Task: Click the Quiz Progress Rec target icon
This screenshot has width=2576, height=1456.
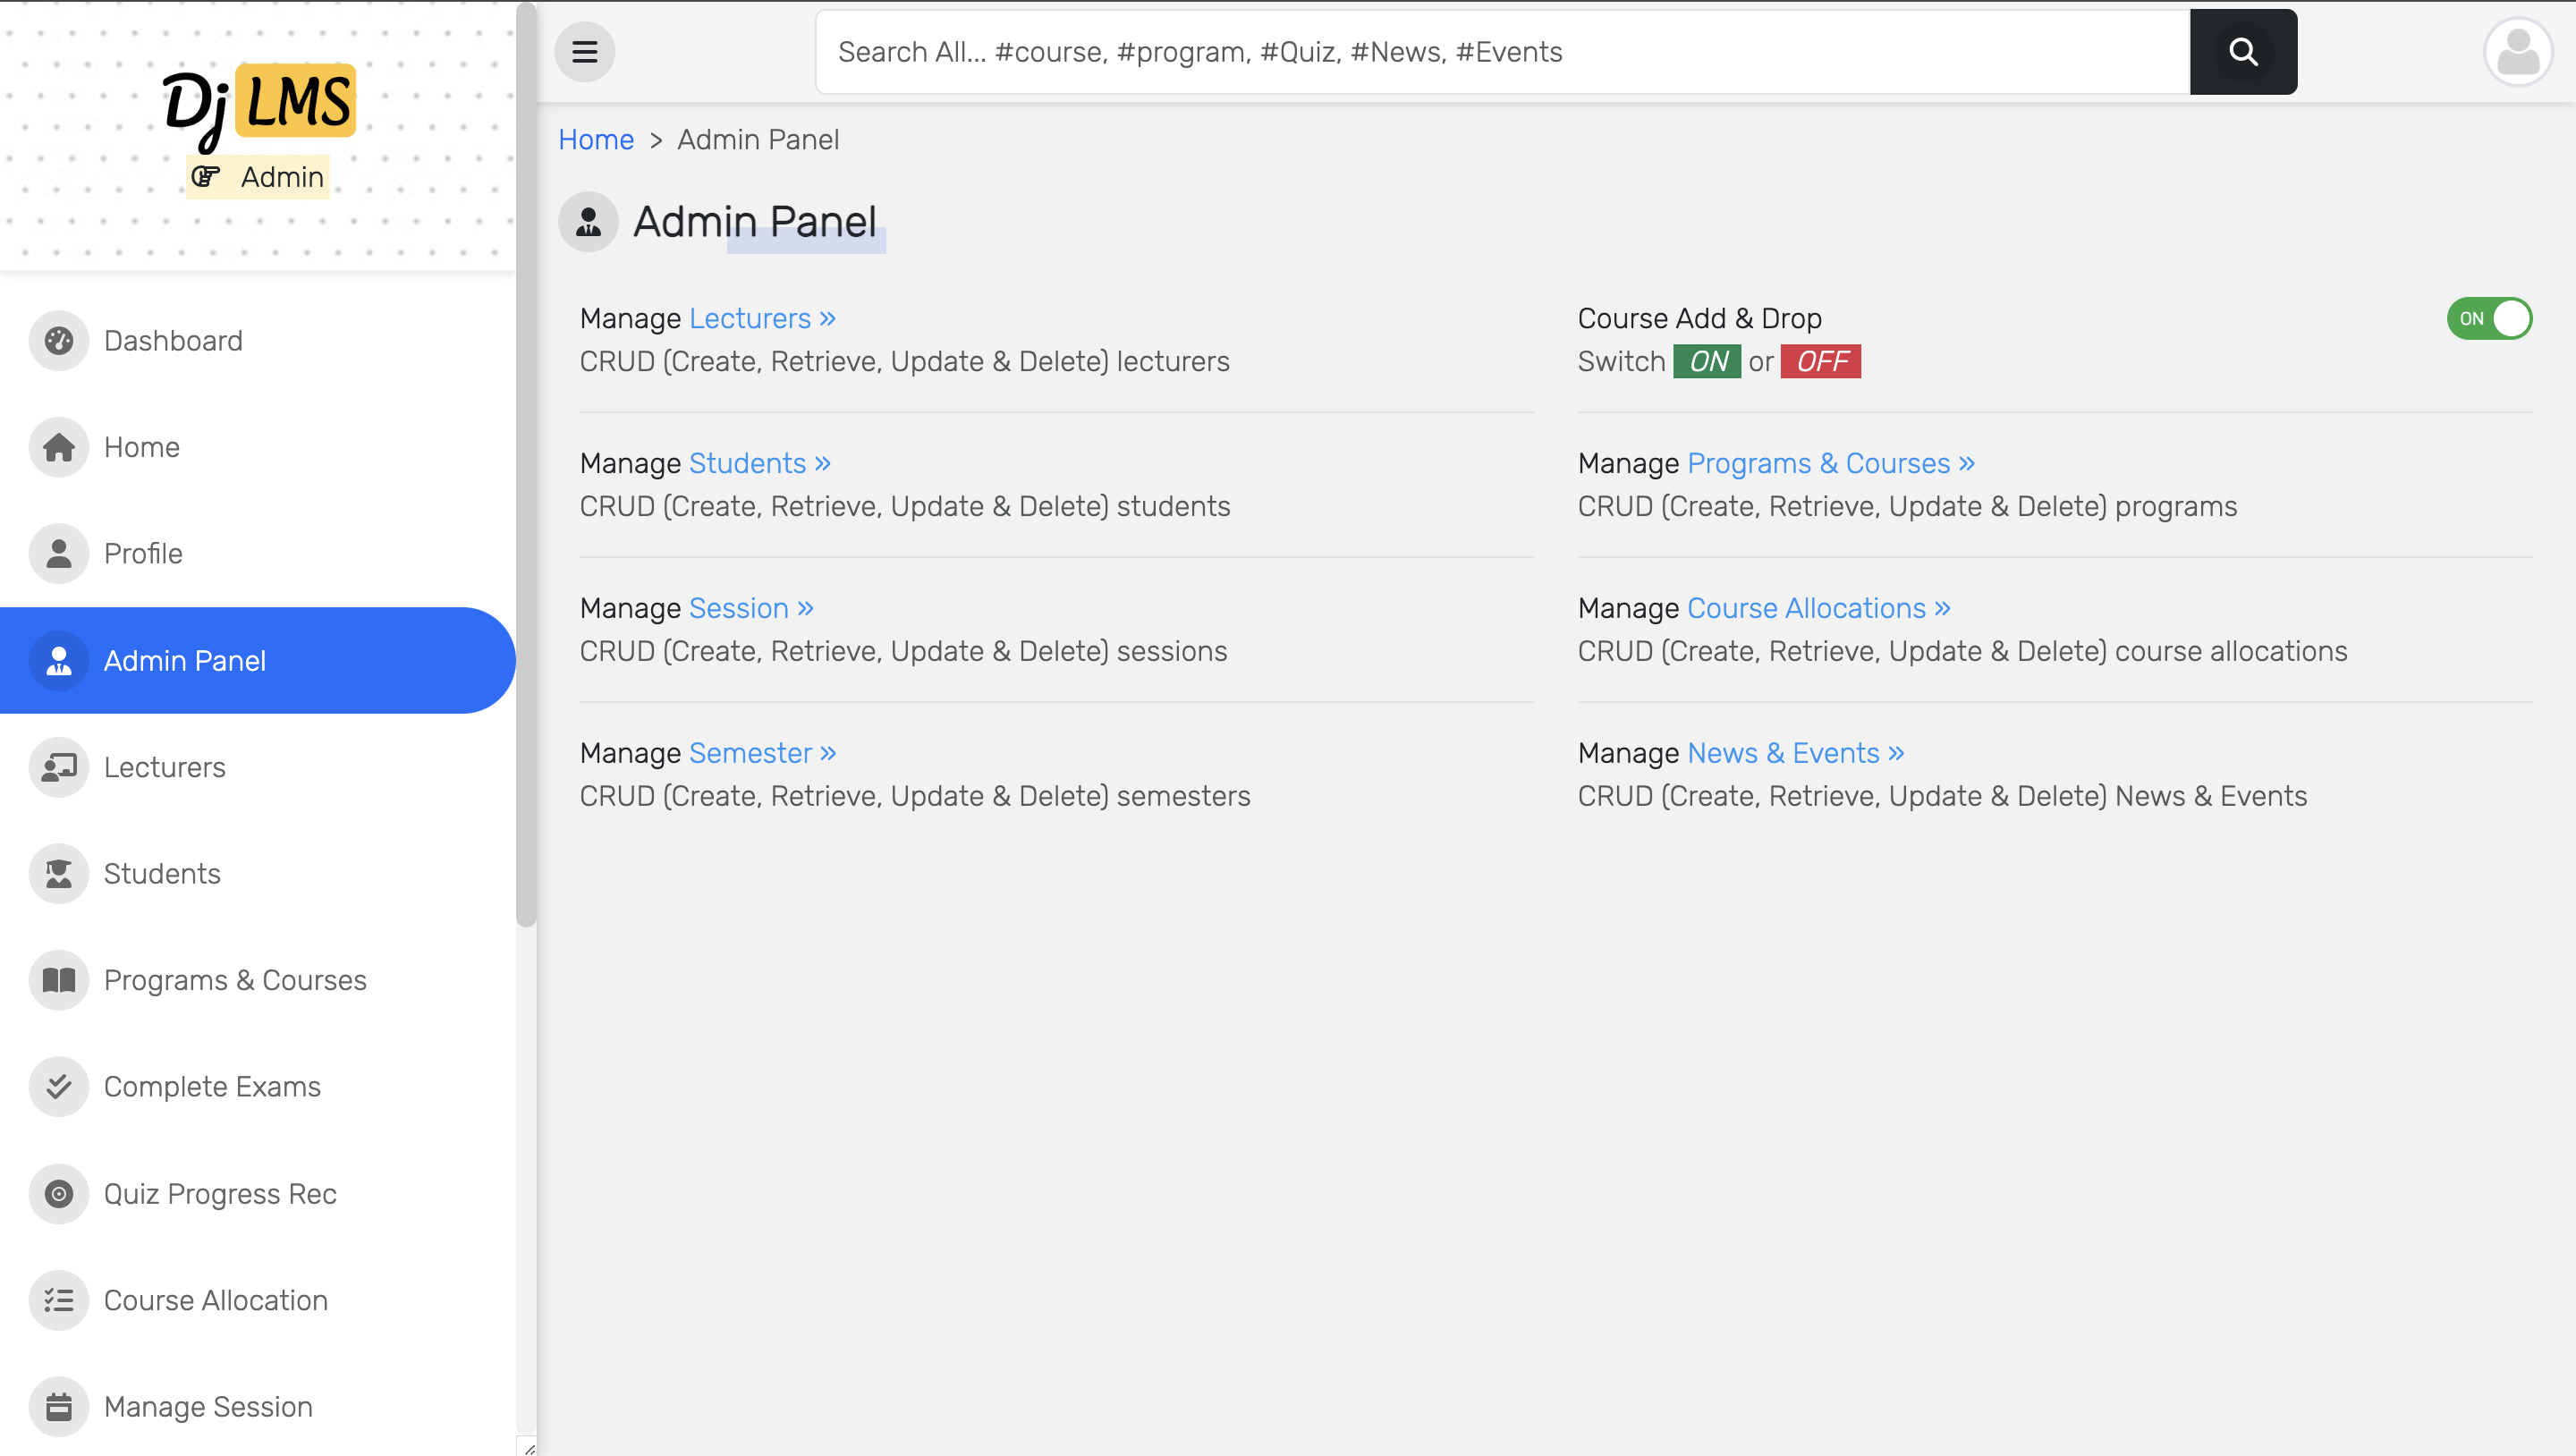Action: (x=59, y=1193)
